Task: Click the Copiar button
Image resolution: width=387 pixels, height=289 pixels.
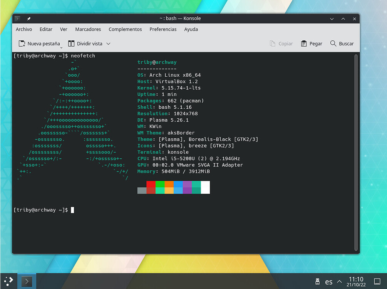Action: pyautogui.click(x=281, y=43)
